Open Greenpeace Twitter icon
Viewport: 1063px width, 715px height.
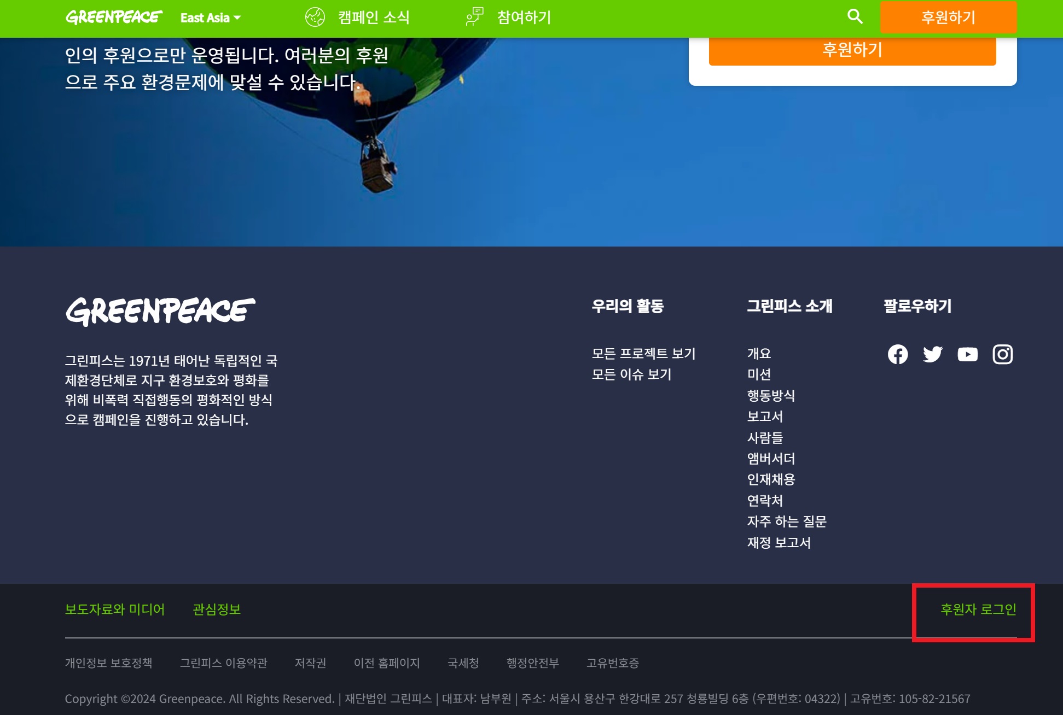[933, 354]
